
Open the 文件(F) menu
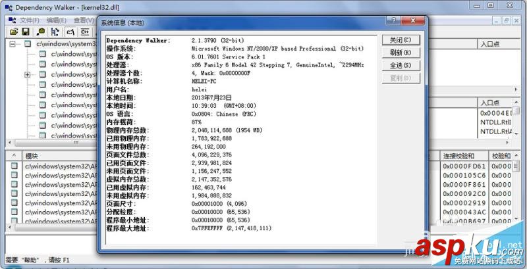(30, 20)
